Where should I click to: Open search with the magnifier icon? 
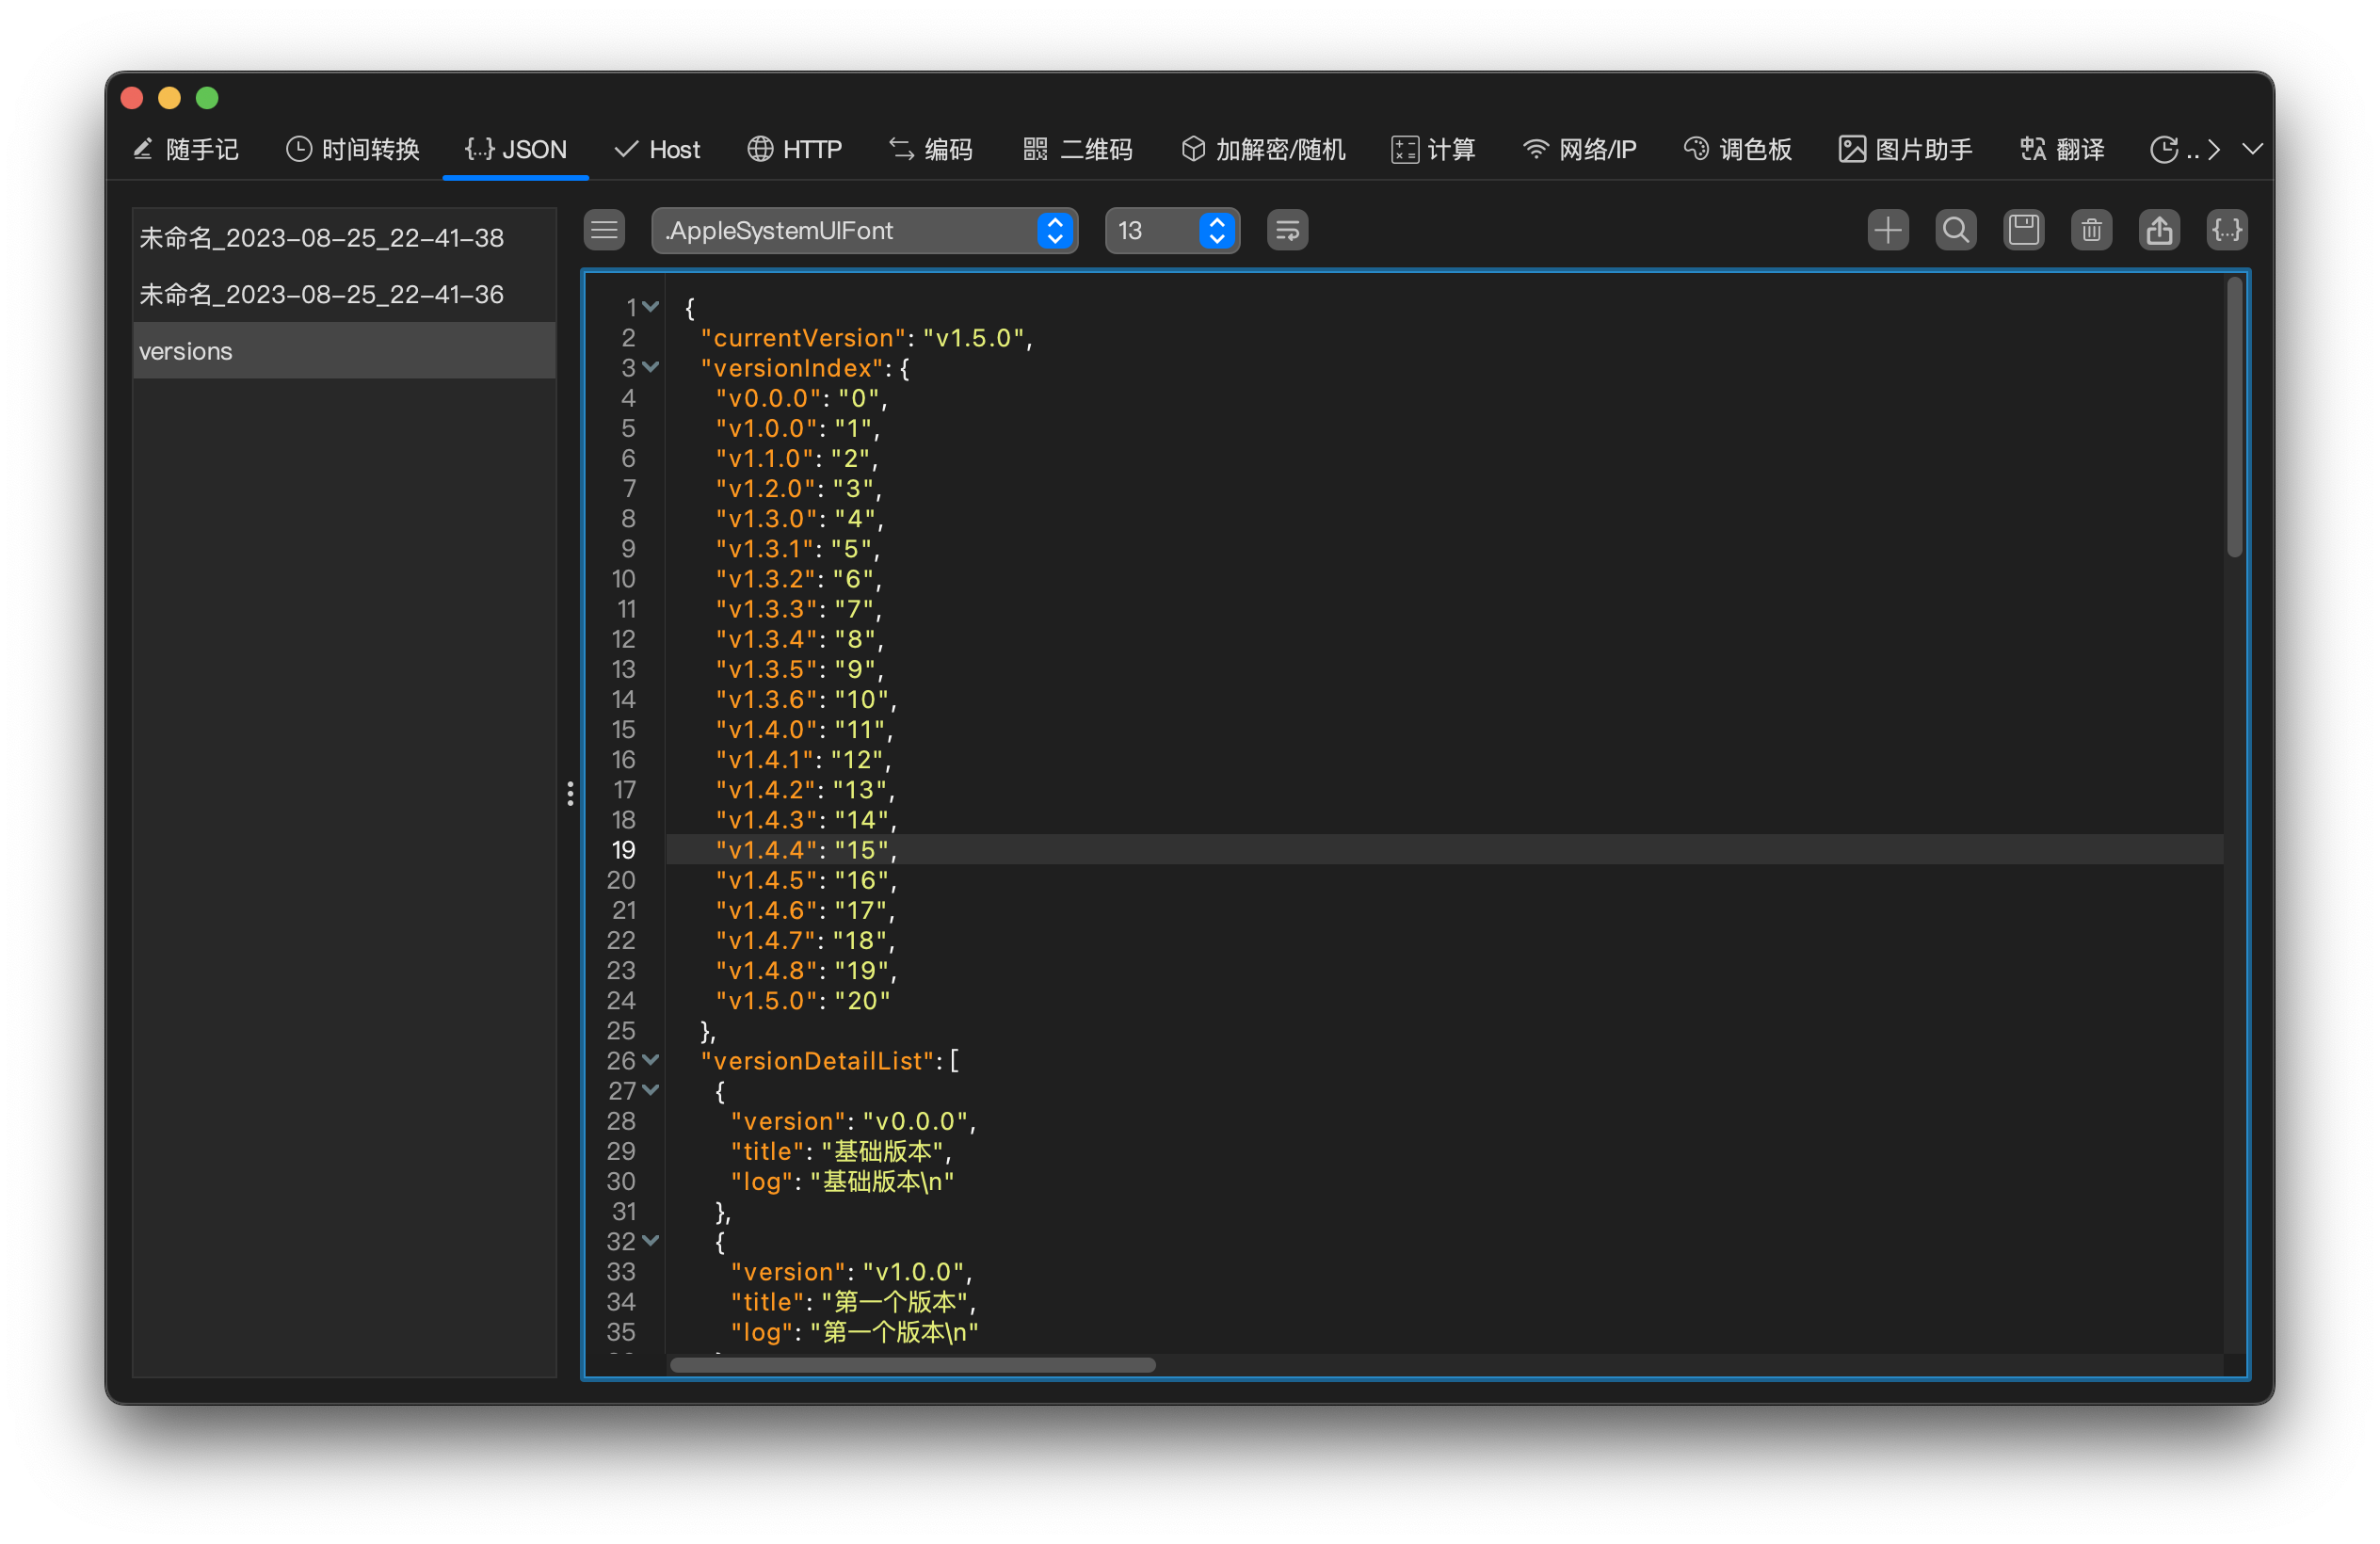tap(1955, 231)
